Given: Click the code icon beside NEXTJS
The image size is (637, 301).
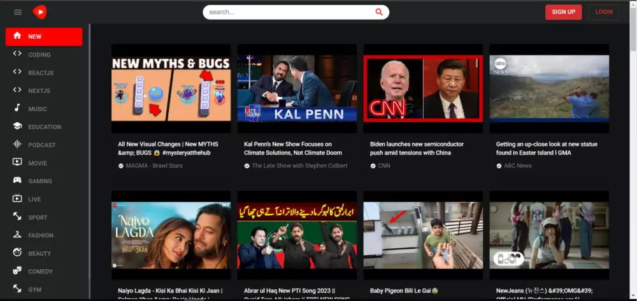Looking at the screenshot, I should (17, 90).
